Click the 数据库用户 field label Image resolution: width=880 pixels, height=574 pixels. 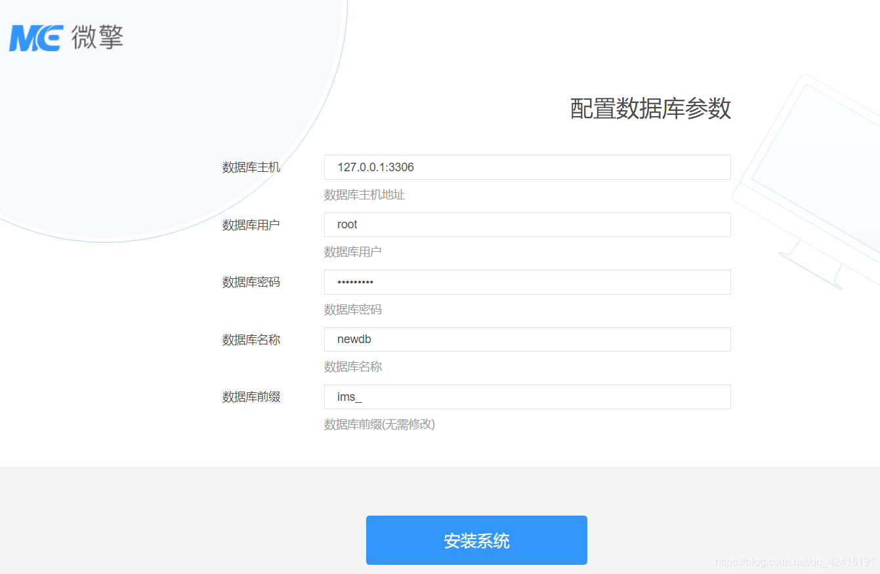(x=251, y=225)
